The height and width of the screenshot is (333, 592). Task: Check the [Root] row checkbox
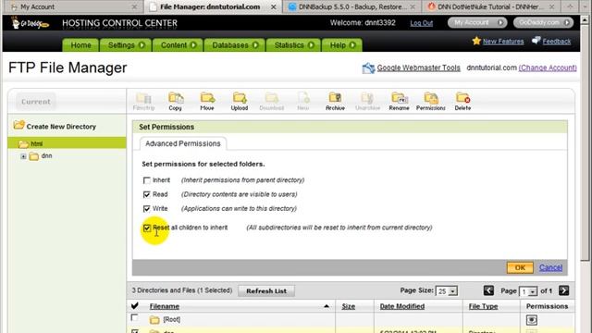point(134,317)
